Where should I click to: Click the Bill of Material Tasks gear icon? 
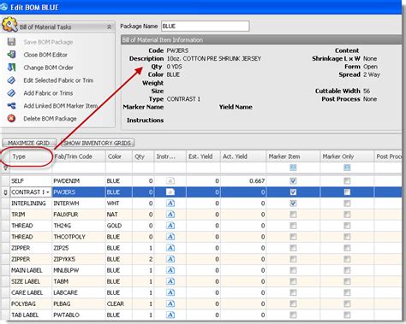point(9,25)
